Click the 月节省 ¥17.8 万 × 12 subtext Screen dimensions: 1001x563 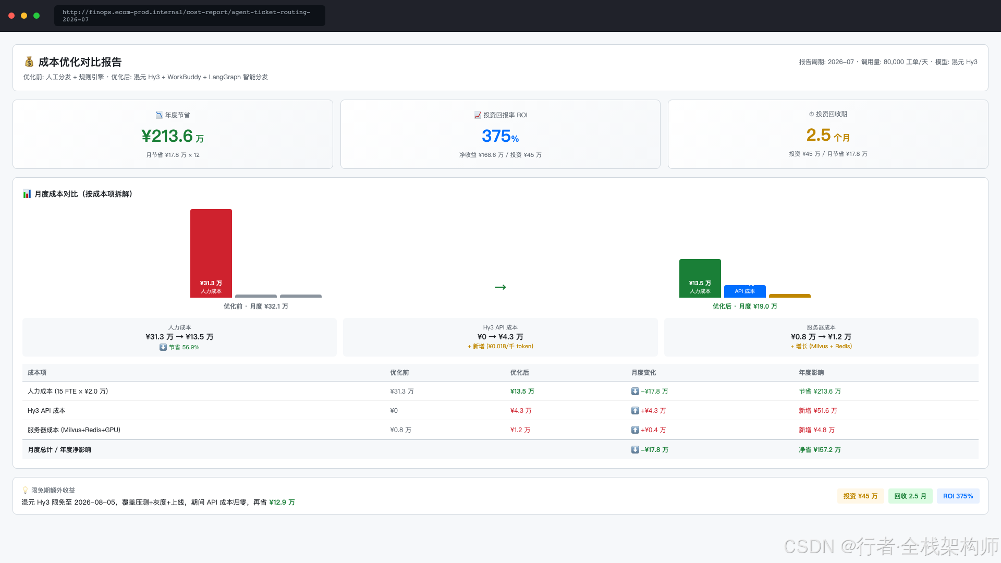pyautogui.click(x=173, y=155)
